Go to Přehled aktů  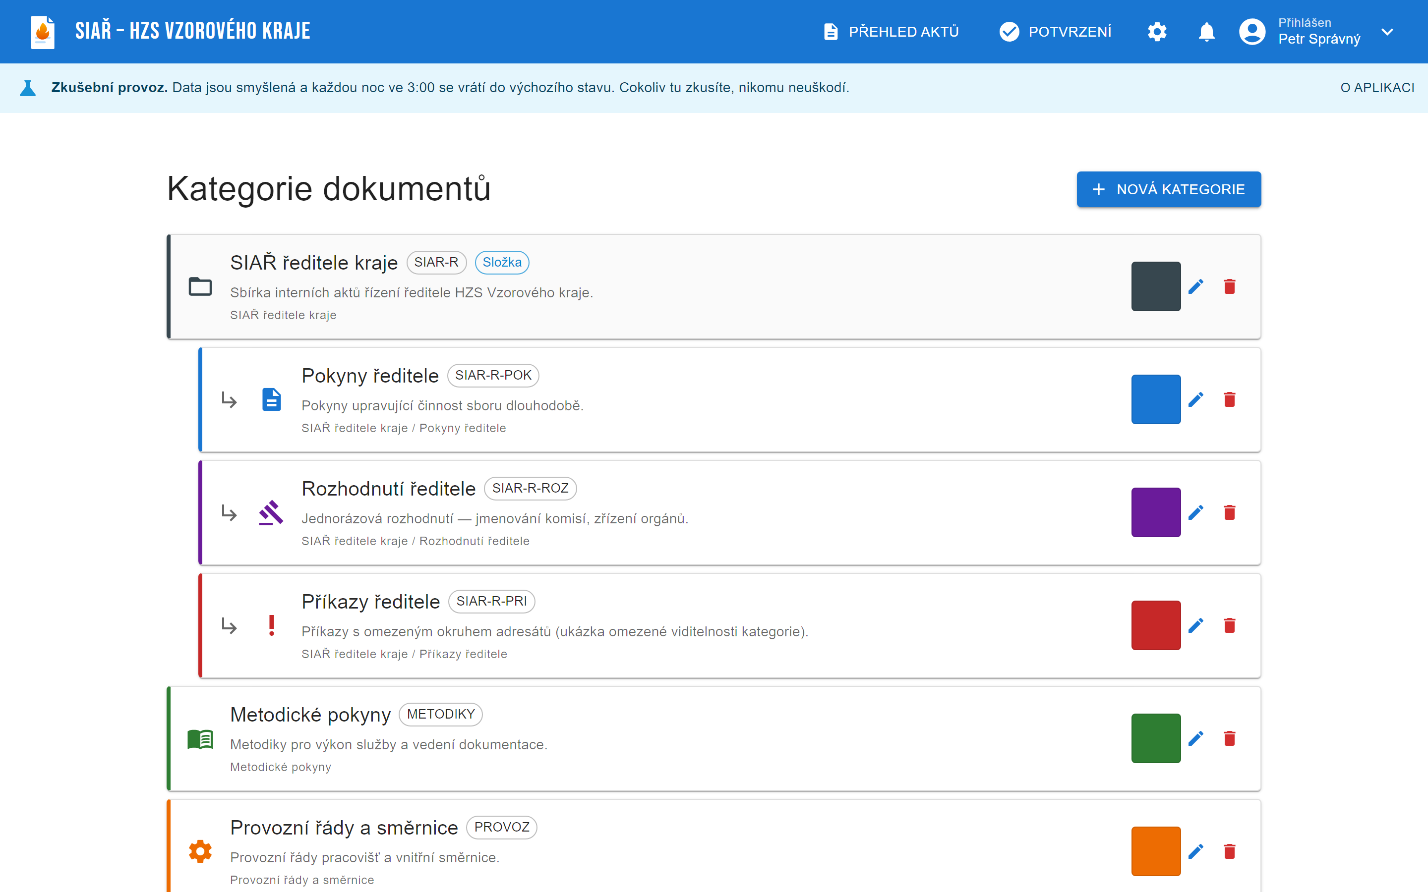pyautogui.click(x=891, y=32)
